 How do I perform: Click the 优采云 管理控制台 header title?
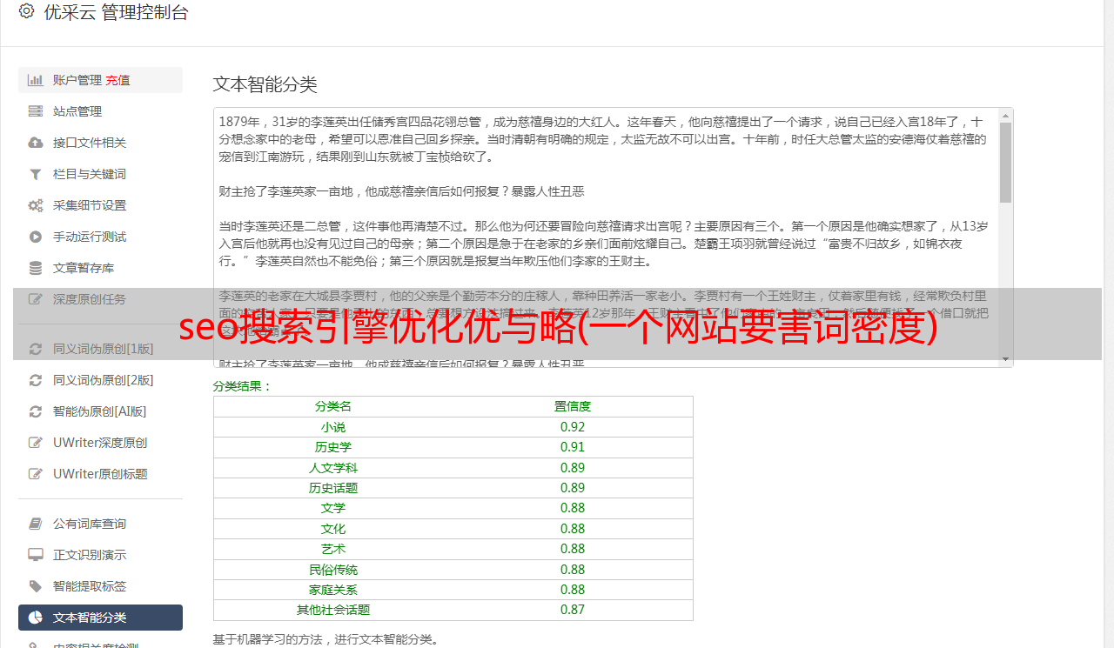point(116,12)
